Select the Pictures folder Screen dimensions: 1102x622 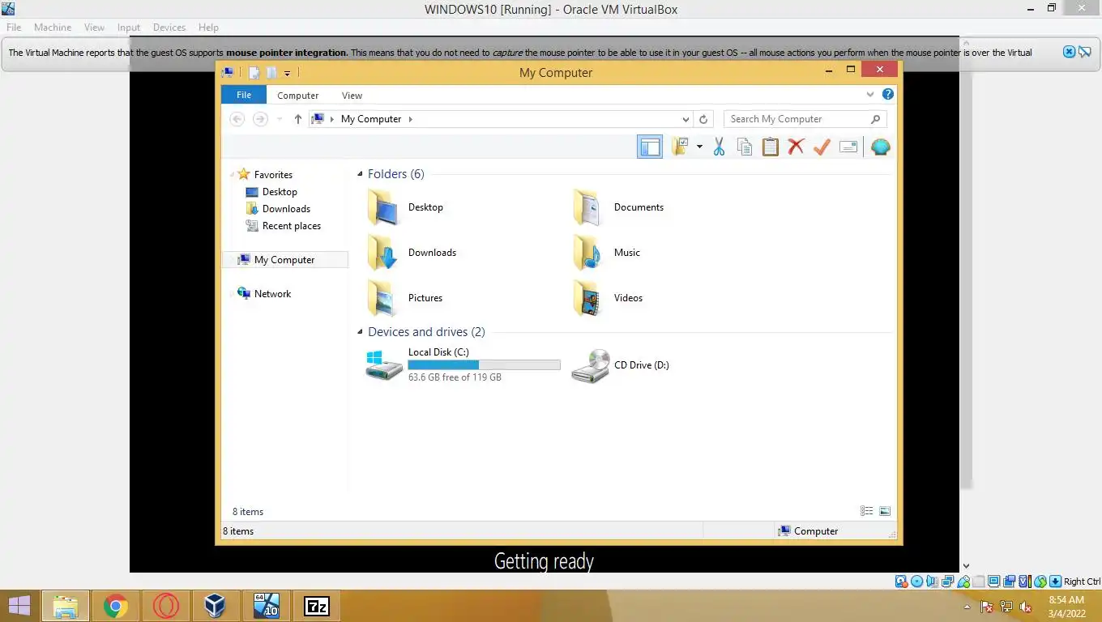(404, 298)
